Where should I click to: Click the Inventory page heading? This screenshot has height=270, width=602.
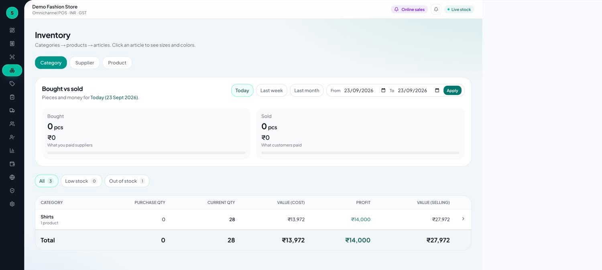[x=53, y=35]
